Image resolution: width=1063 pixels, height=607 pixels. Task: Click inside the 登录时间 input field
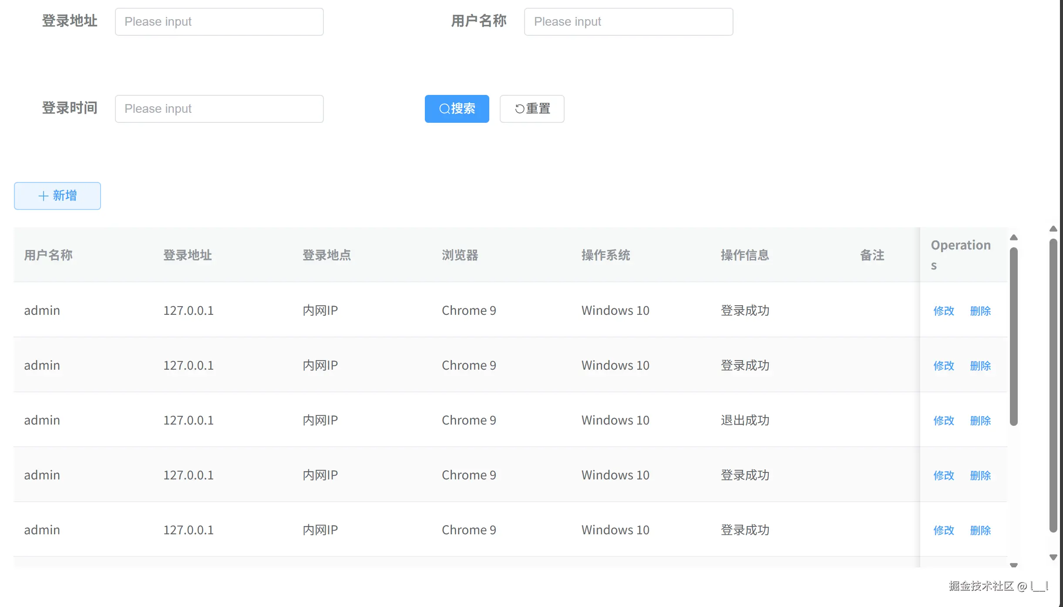tap(219, 108)
